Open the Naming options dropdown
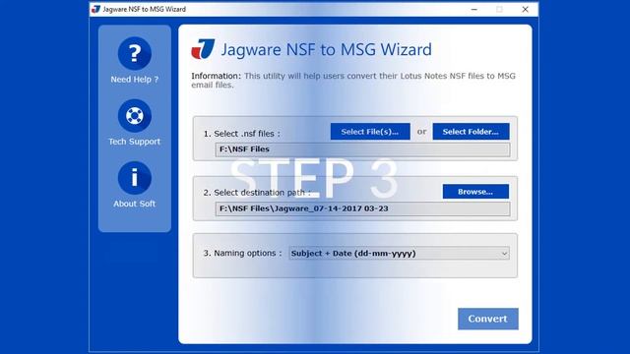 click(x=399, y=254)
